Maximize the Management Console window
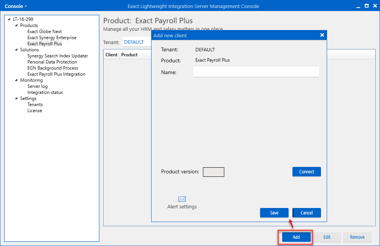Viewport: 380px width, 246px height. tap(367, 6)
